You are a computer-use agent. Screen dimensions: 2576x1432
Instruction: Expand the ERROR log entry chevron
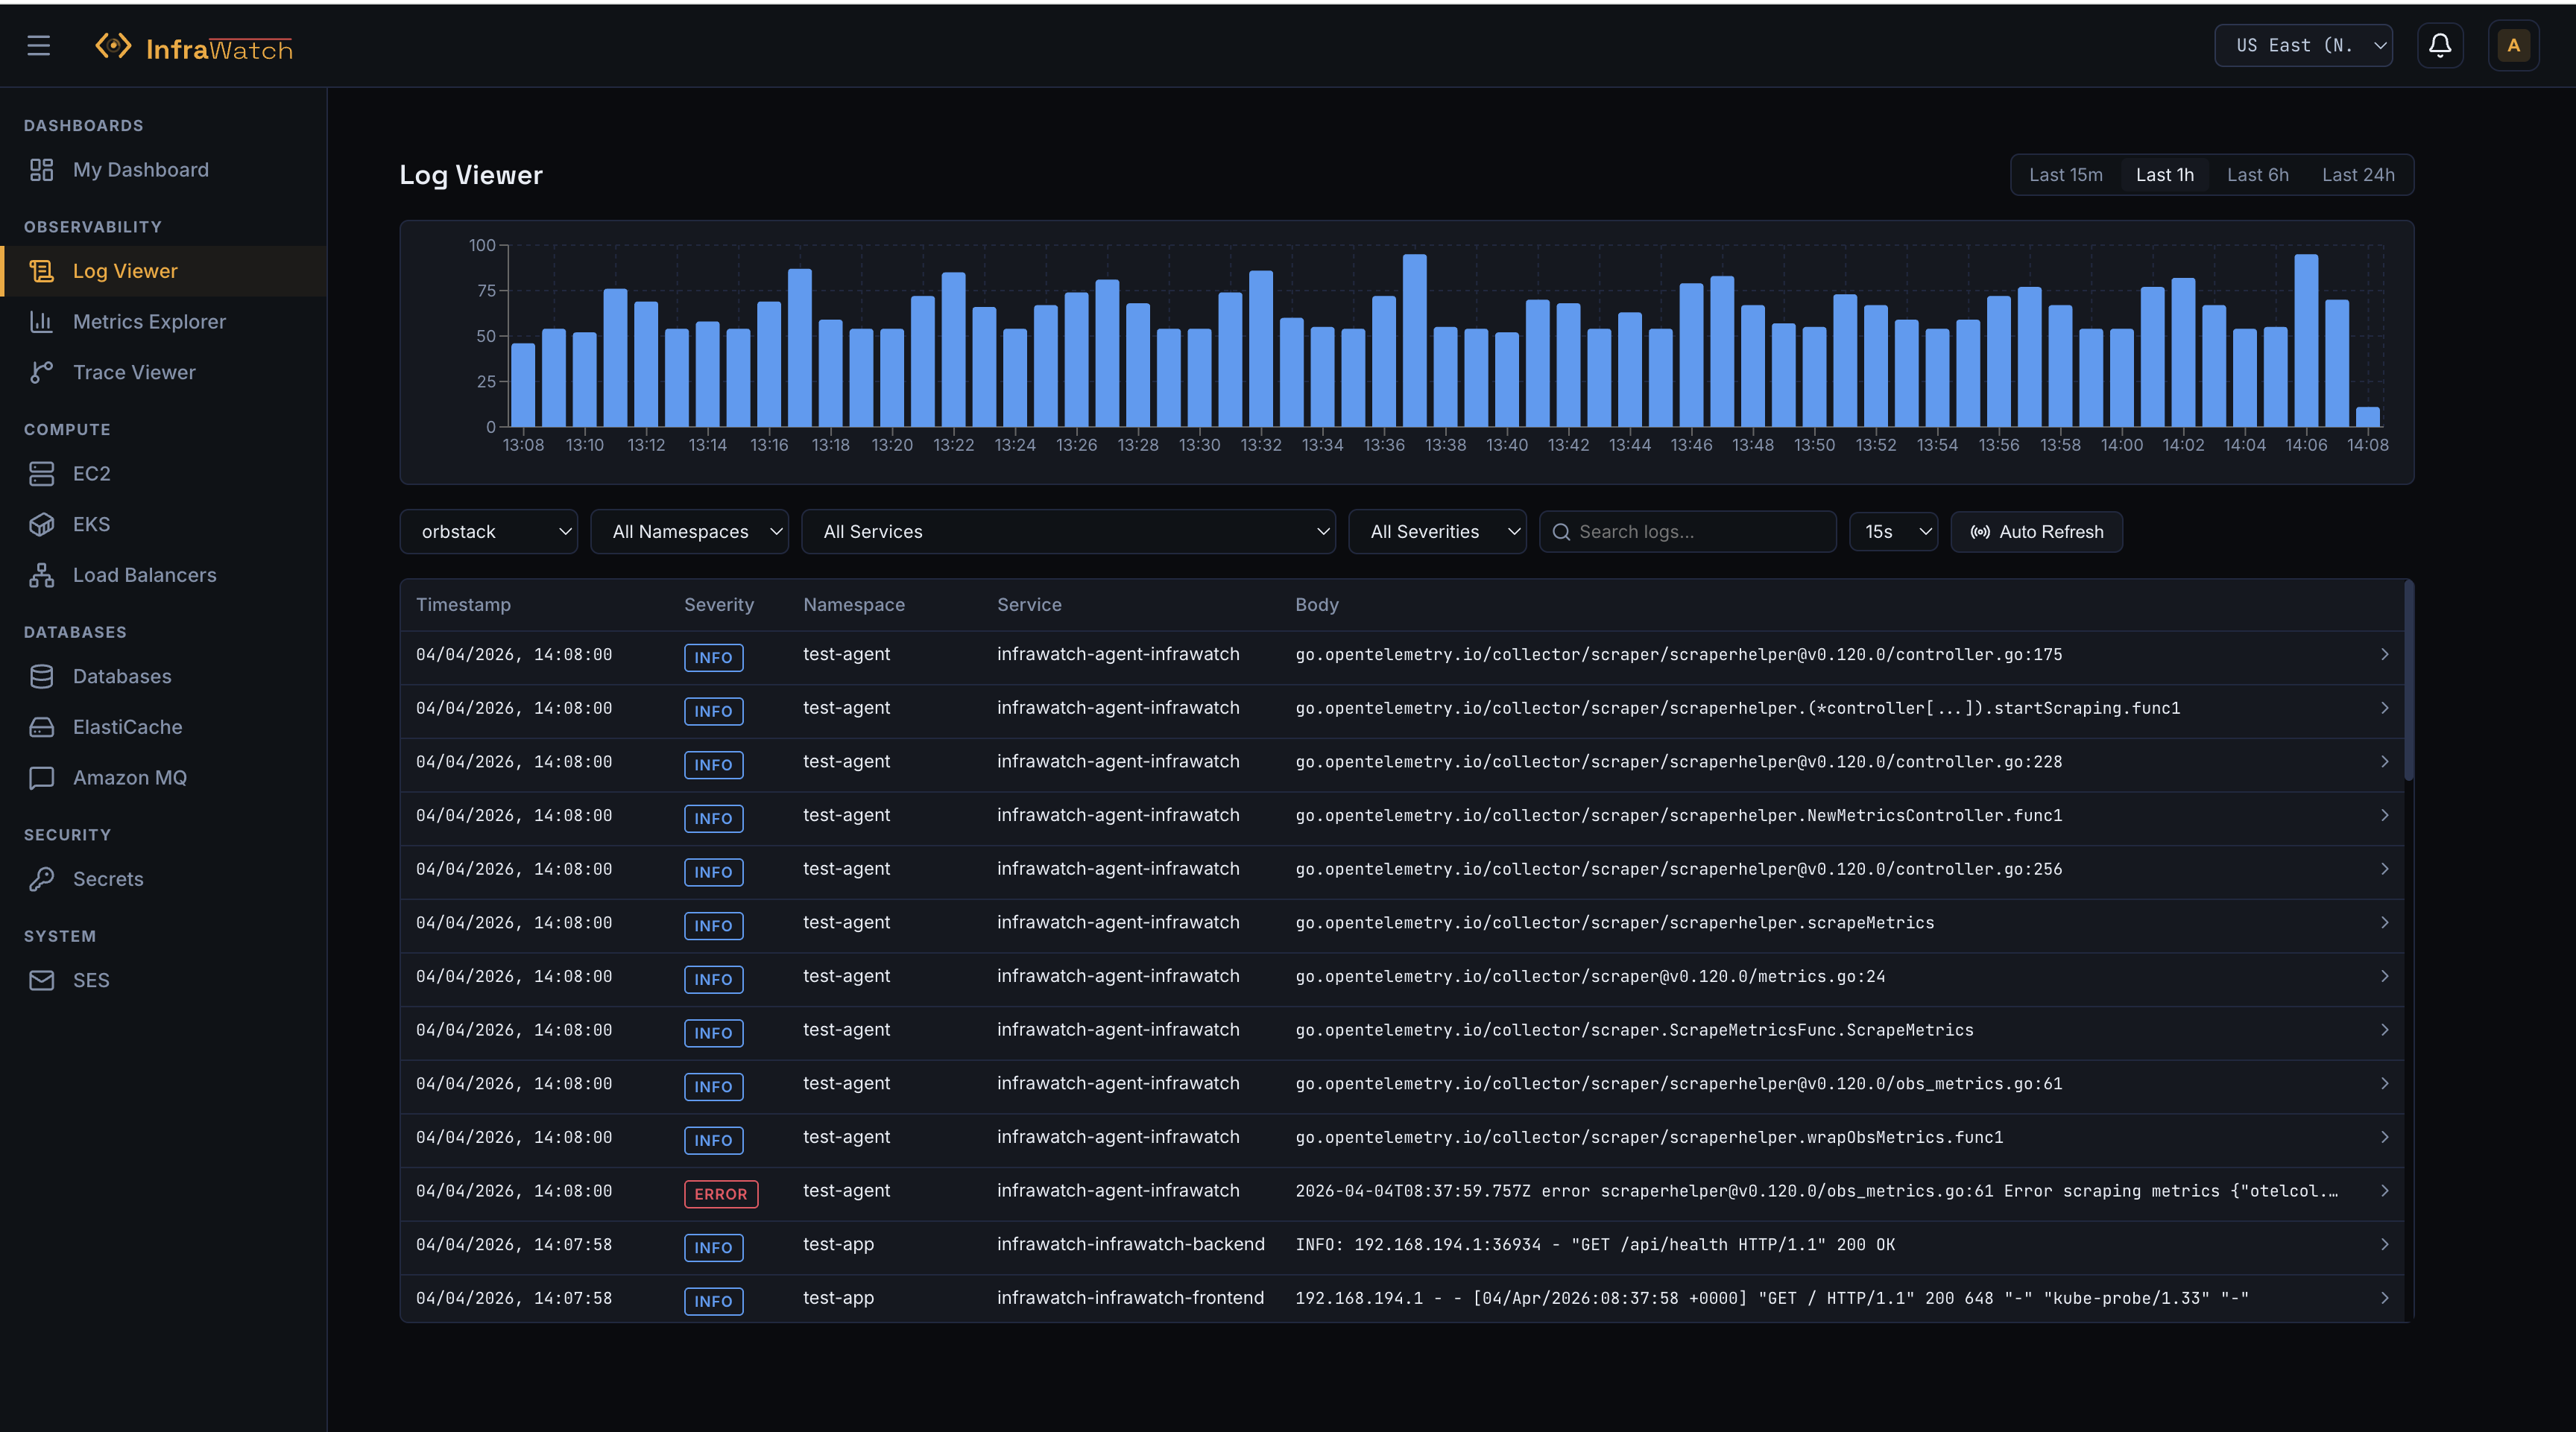[x=2386, y=1190]
